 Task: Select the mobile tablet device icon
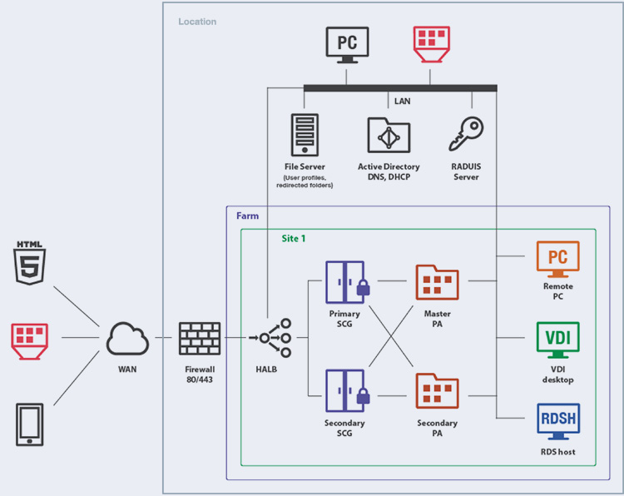30,424
